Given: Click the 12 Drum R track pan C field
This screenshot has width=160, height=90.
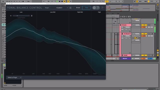Looking at the screenshot, I should click(150, 36).
